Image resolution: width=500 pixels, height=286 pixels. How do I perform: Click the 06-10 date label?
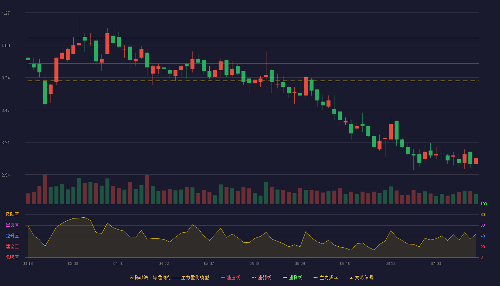(345, 263)
